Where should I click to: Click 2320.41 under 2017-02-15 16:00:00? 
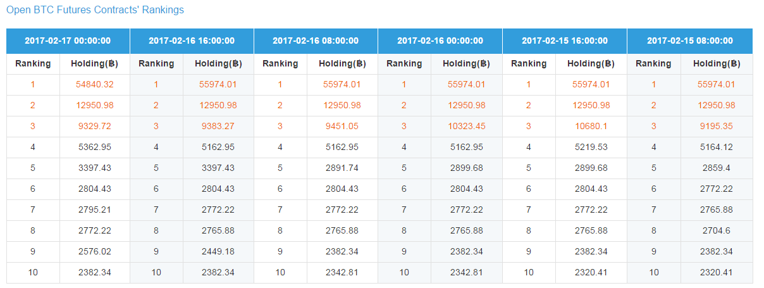pos(591,273)
